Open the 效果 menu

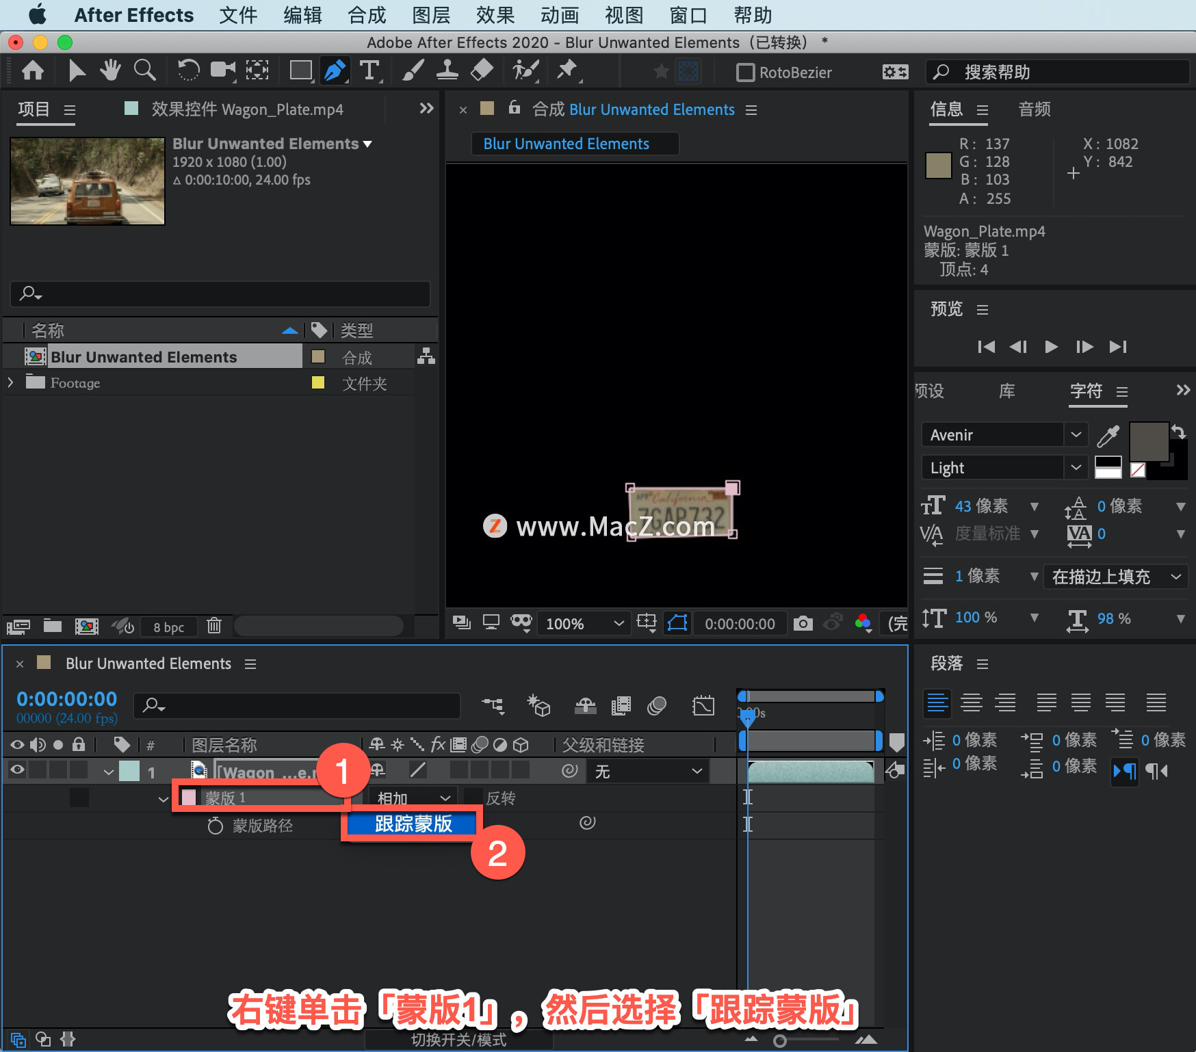(495, 15)
